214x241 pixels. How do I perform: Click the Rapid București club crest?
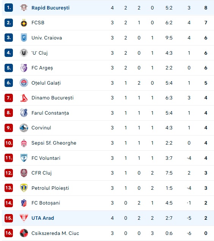[24, 8]
